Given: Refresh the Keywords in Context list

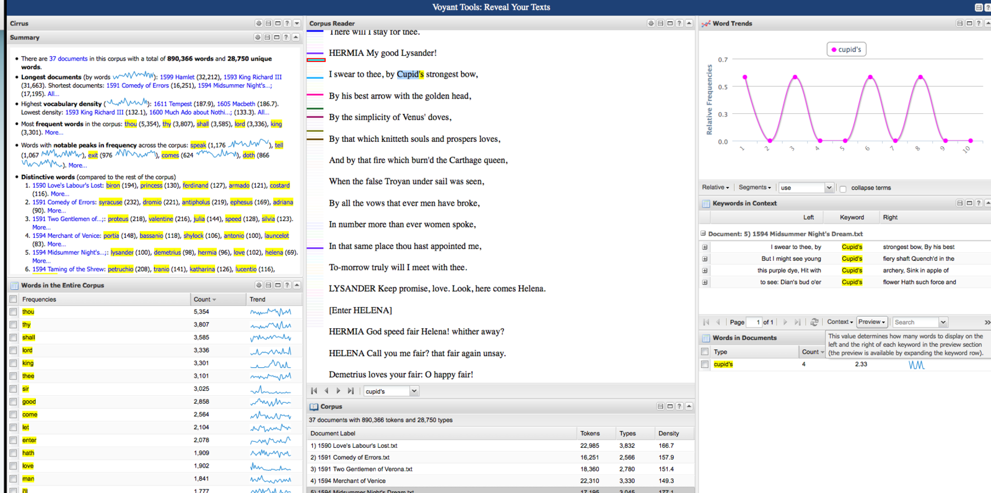Looking at the screenshot, I should 814,322.
